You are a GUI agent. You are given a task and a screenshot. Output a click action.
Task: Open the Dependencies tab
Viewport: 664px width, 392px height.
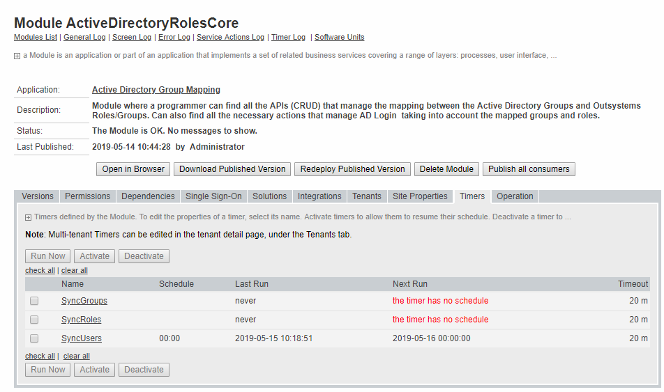click(148, 196)
